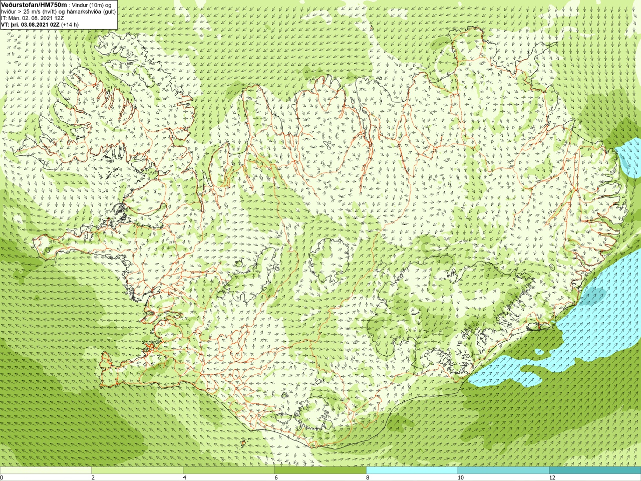The height and width of the screenshot is (481, 641).
Task: Click the legend value '10'
Action: point(461,477)
